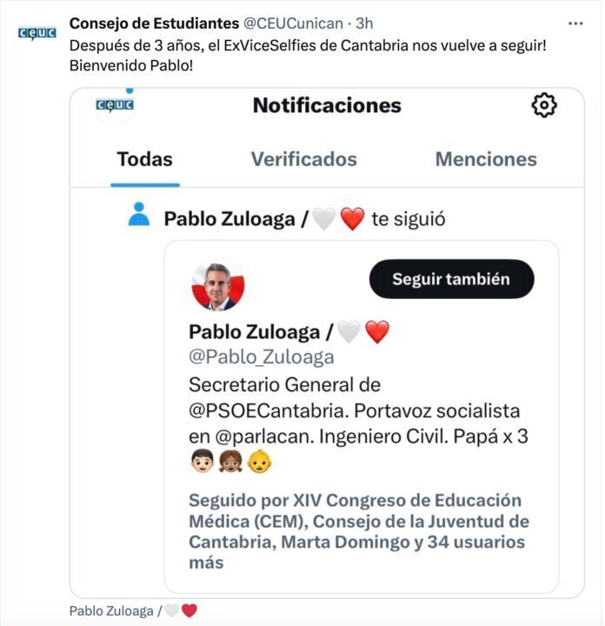Screen dimensions: 605x626
Task: Click the blue follower person icon
Action: [x=139, y=214]
